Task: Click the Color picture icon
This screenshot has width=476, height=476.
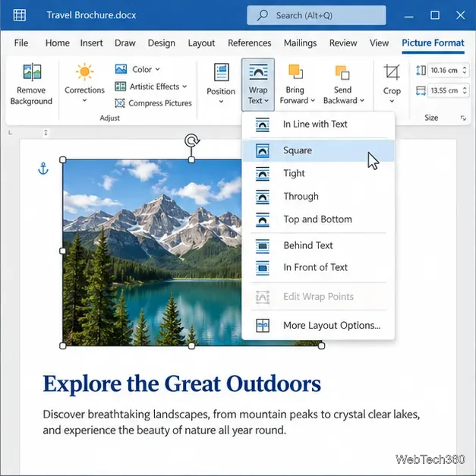Action: pos(121,69)
